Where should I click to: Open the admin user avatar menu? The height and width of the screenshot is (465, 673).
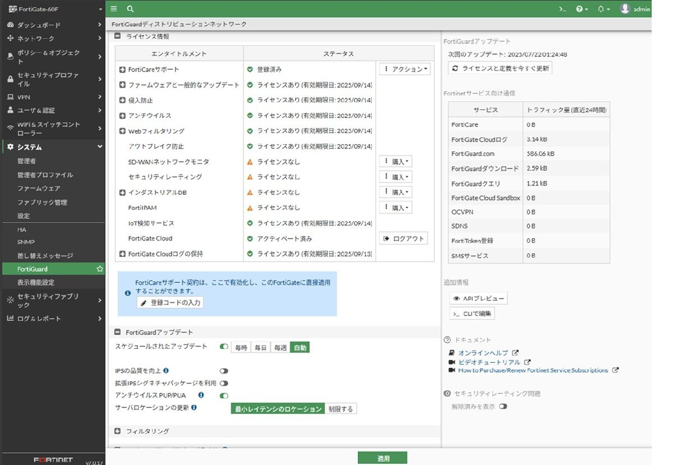click(635, 9)
